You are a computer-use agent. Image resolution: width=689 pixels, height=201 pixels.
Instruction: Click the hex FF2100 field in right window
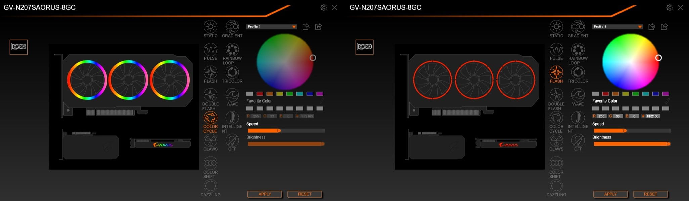[x=653, y=116]
